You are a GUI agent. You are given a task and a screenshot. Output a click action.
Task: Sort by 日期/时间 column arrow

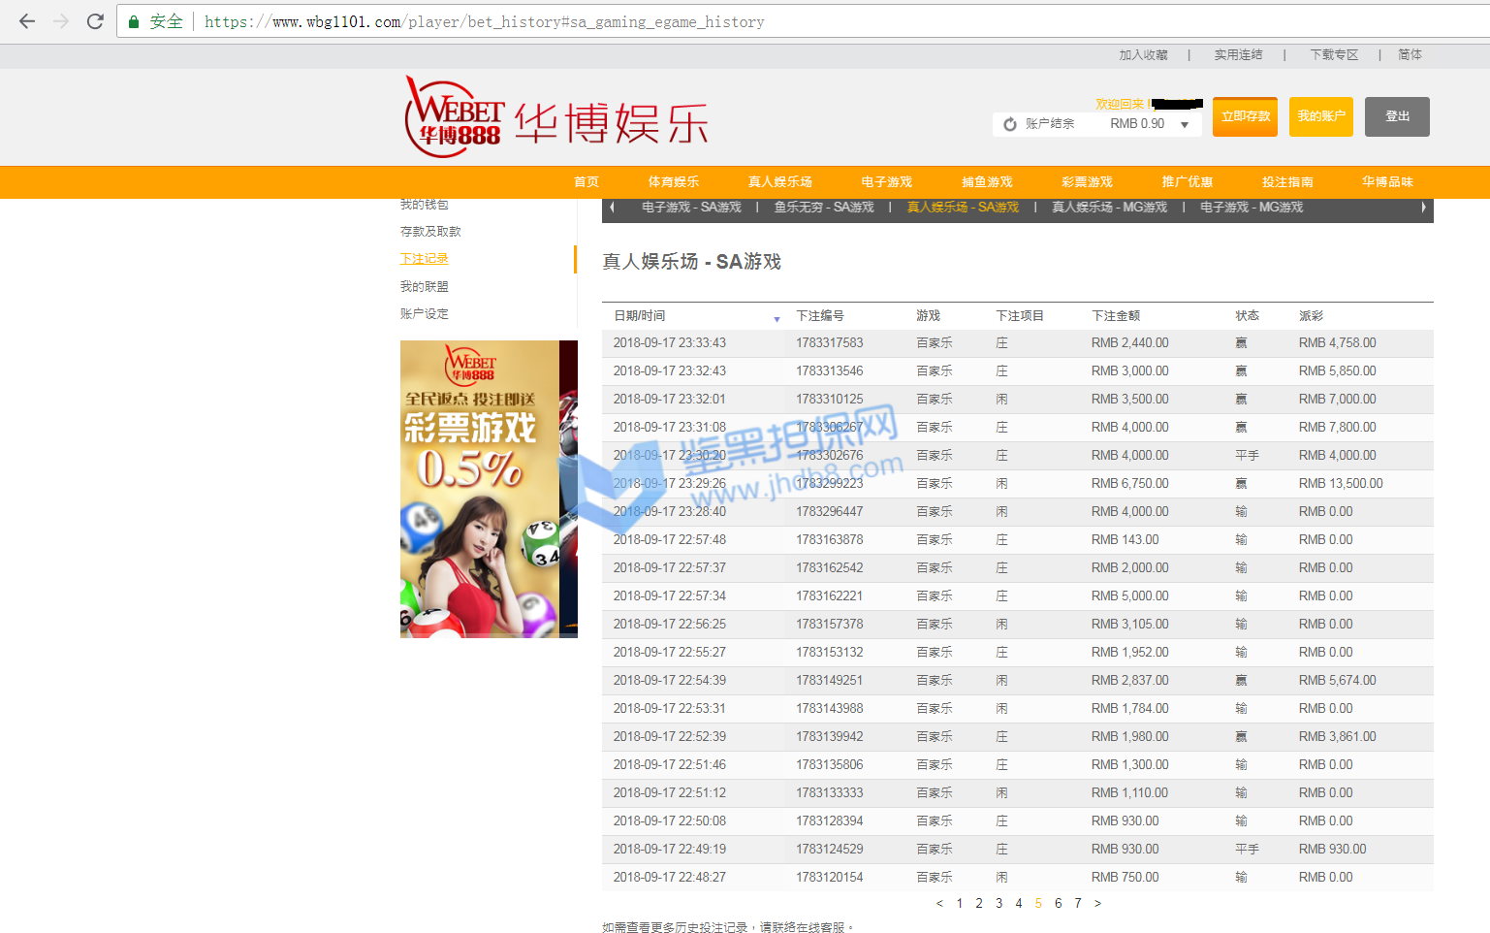point(777,319)
